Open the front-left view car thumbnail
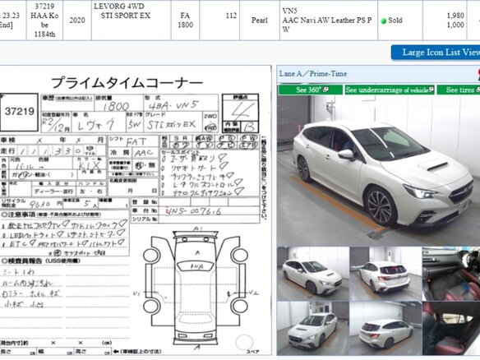Viewport: 480px width, 360px height. click(x=313, y=329)
